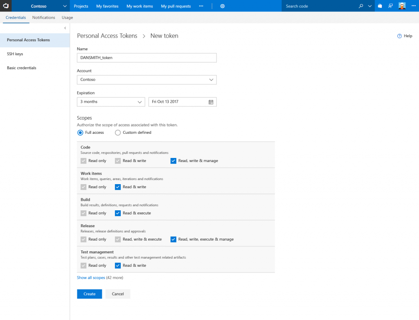Open My pull requests menu item
Viewport: 419px width, 320px height.
point(176,6)
